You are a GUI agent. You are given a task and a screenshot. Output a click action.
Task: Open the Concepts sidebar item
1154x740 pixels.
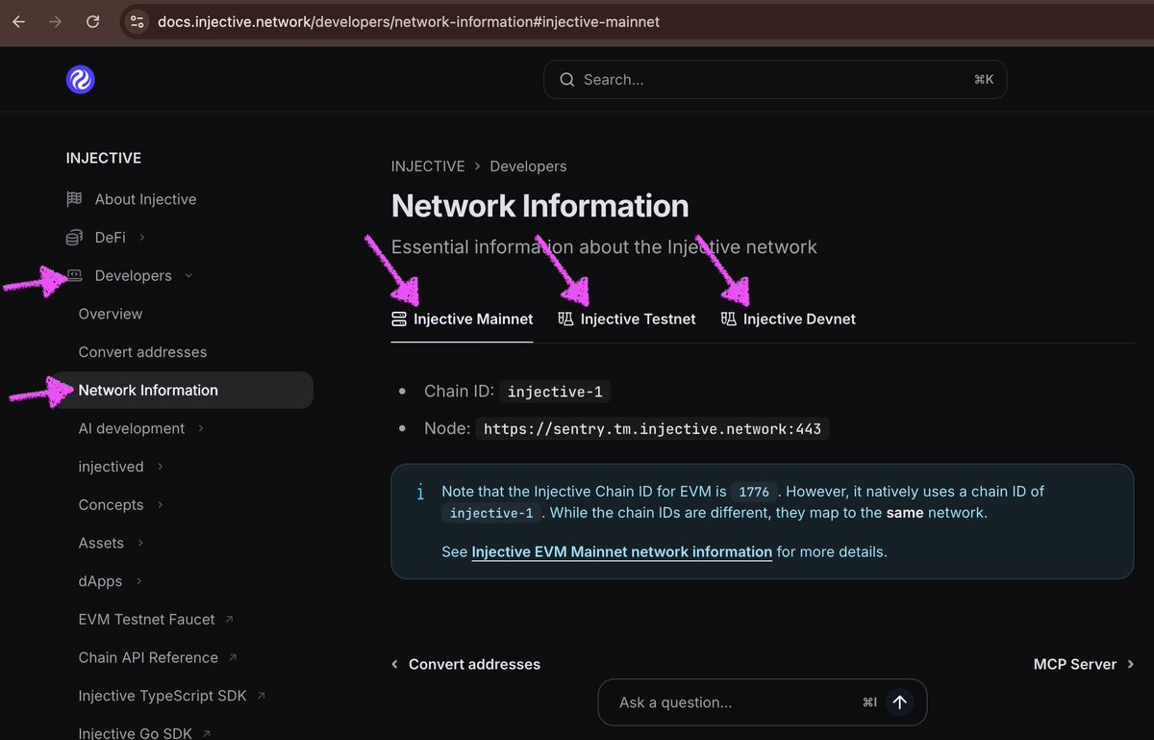coord(111,505)
